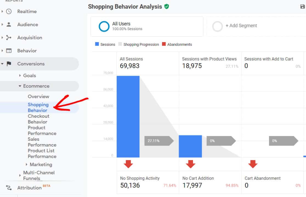Click the gray Shopping Progression legend swatch
This screenshot has height=197, width=306.
point(120,44)
